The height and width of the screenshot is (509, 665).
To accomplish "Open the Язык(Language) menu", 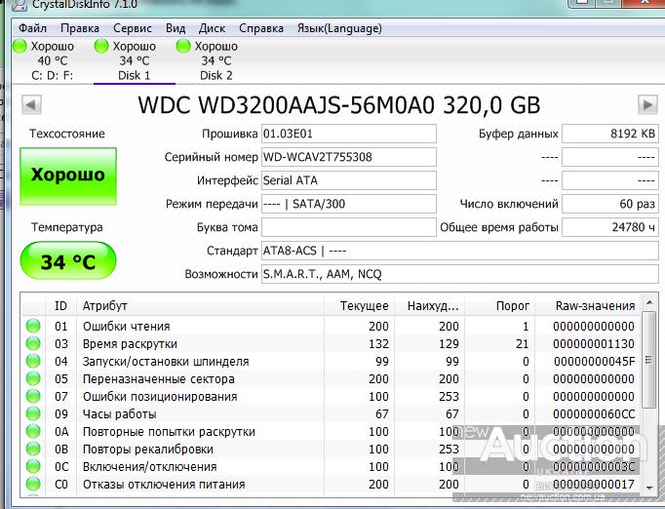I will pyautogui.click(x=339, y=28).
